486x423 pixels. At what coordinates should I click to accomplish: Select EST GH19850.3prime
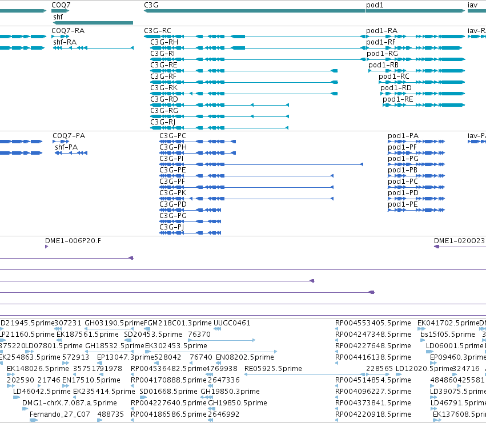[x=230, y=392]
